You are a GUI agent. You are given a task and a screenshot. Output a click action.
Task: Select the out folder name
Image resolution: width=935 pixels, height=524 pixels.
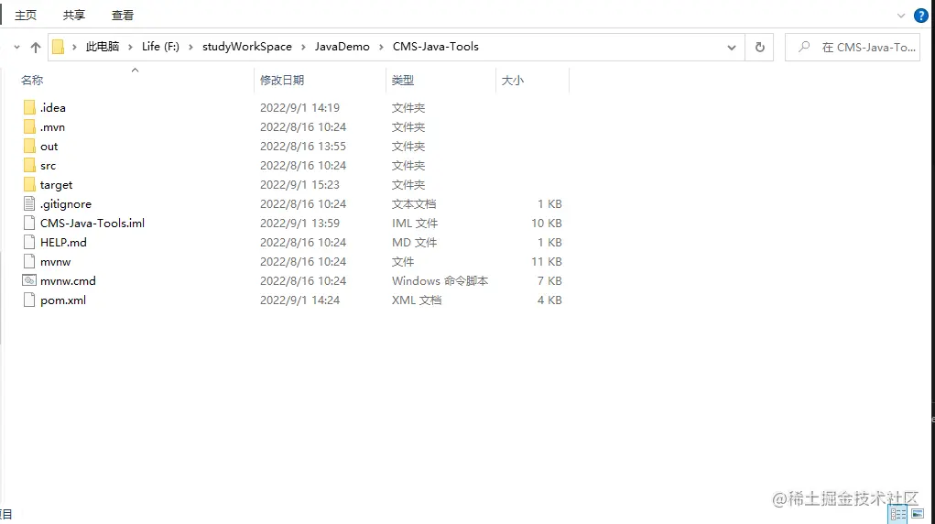[x=49, y=147]
